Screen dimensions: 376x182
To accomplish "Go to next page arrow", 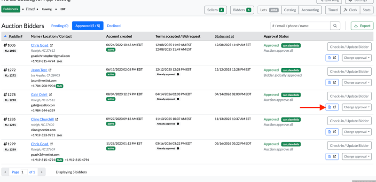I will click(x=41, y=172).
